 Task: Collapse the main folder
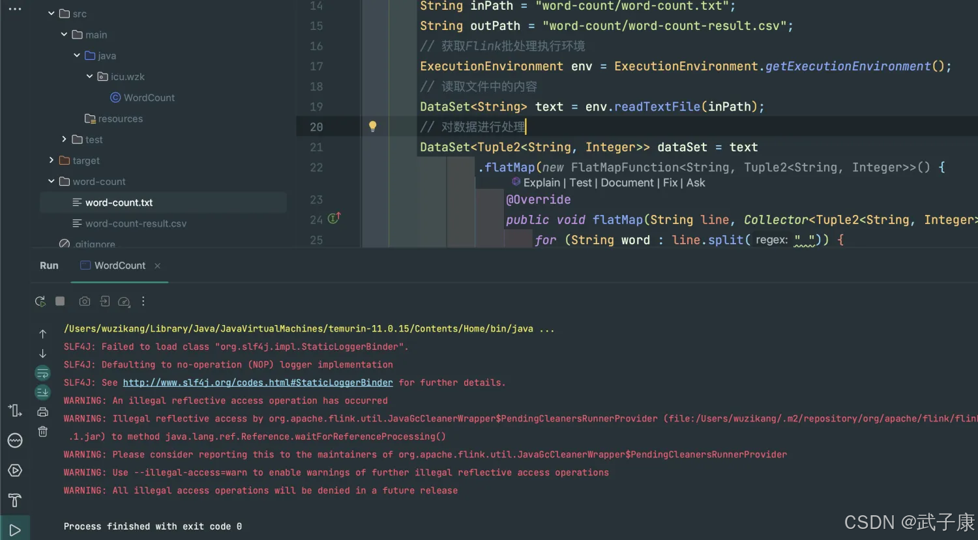click(x=64, y=34)
